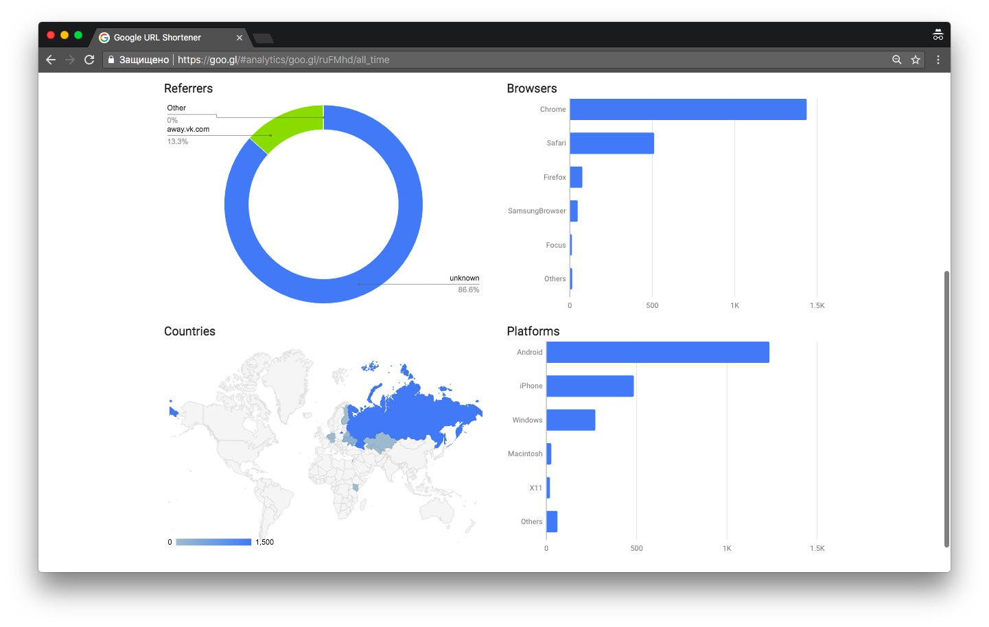Click Kazakhstan on the Countries map
Image resolution: width=989 pixels, height=627 pixels.
click(380, 441)
